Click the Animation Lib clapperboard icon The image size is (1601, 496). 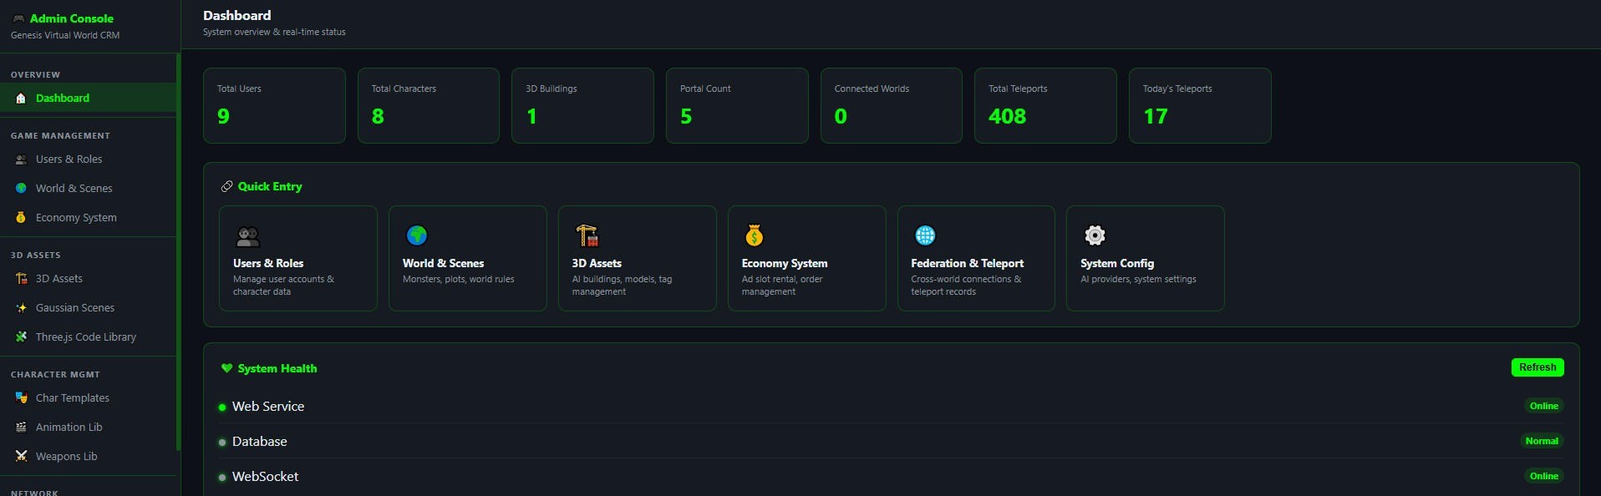point(21,428)
